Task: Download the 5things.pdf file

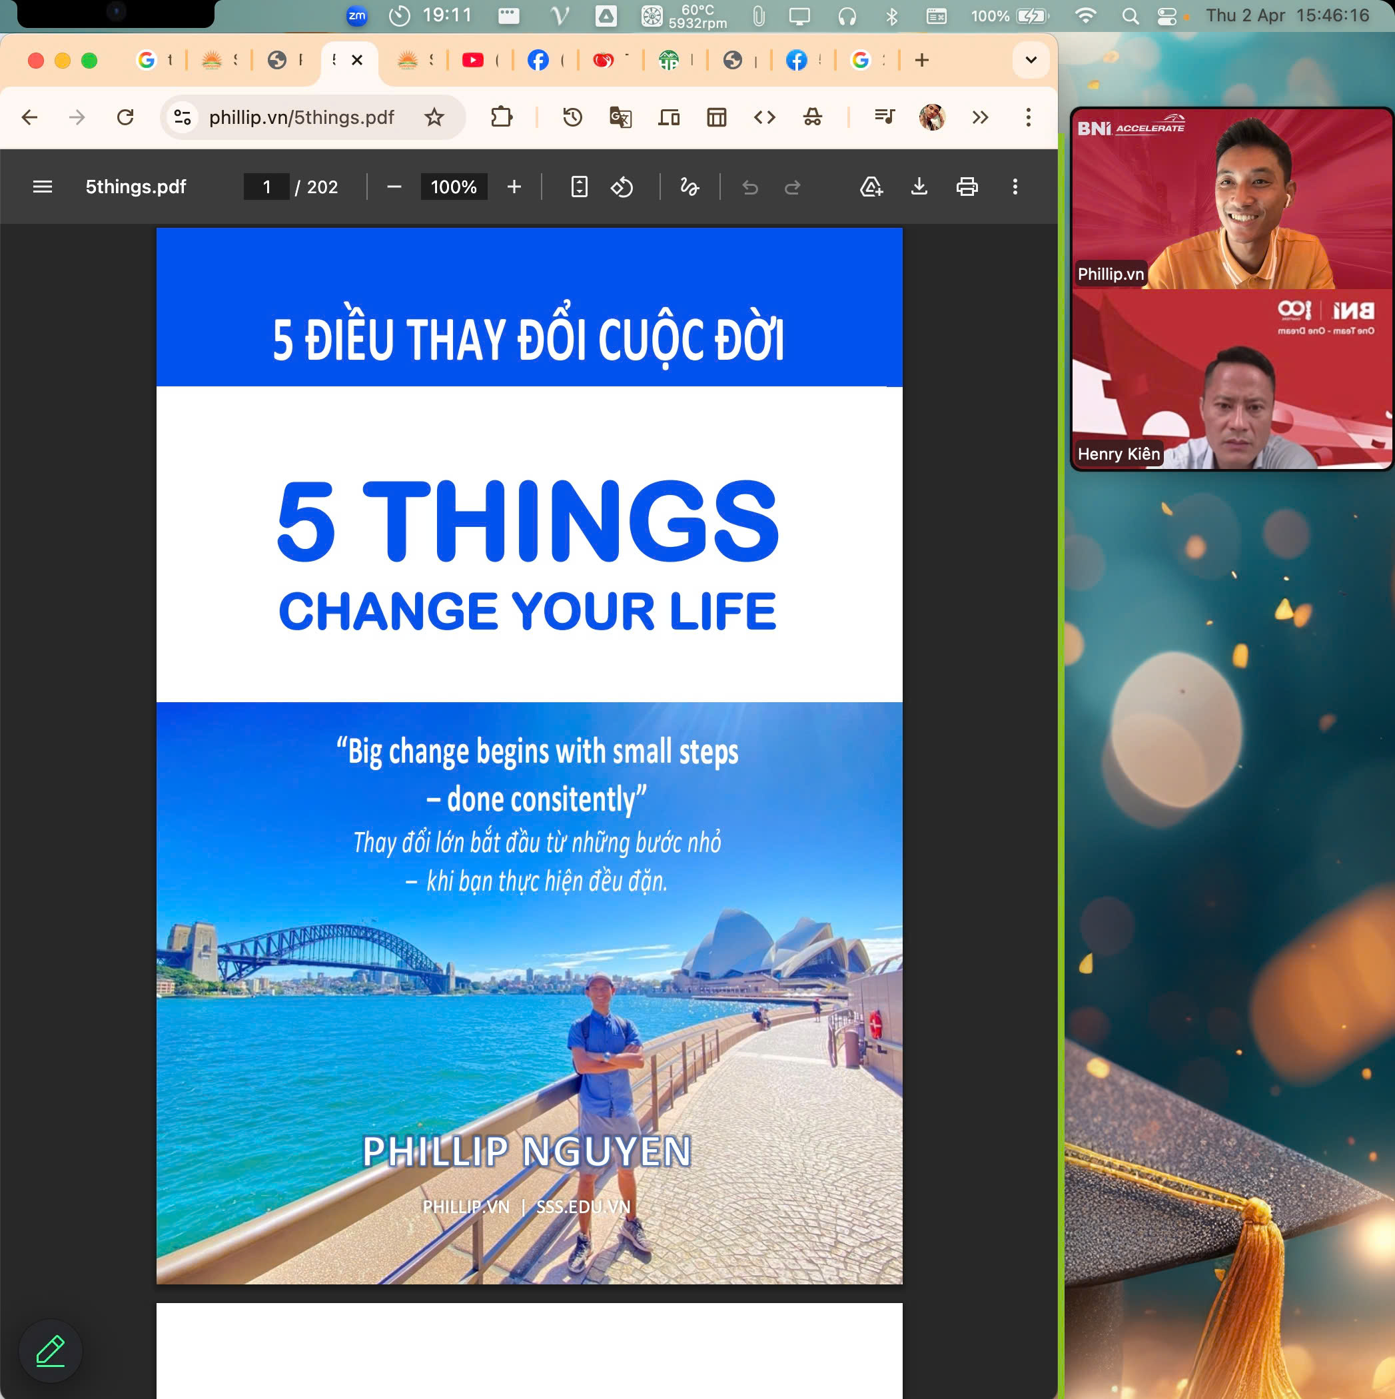Action: pyautogui.click(x=919, y=187)
